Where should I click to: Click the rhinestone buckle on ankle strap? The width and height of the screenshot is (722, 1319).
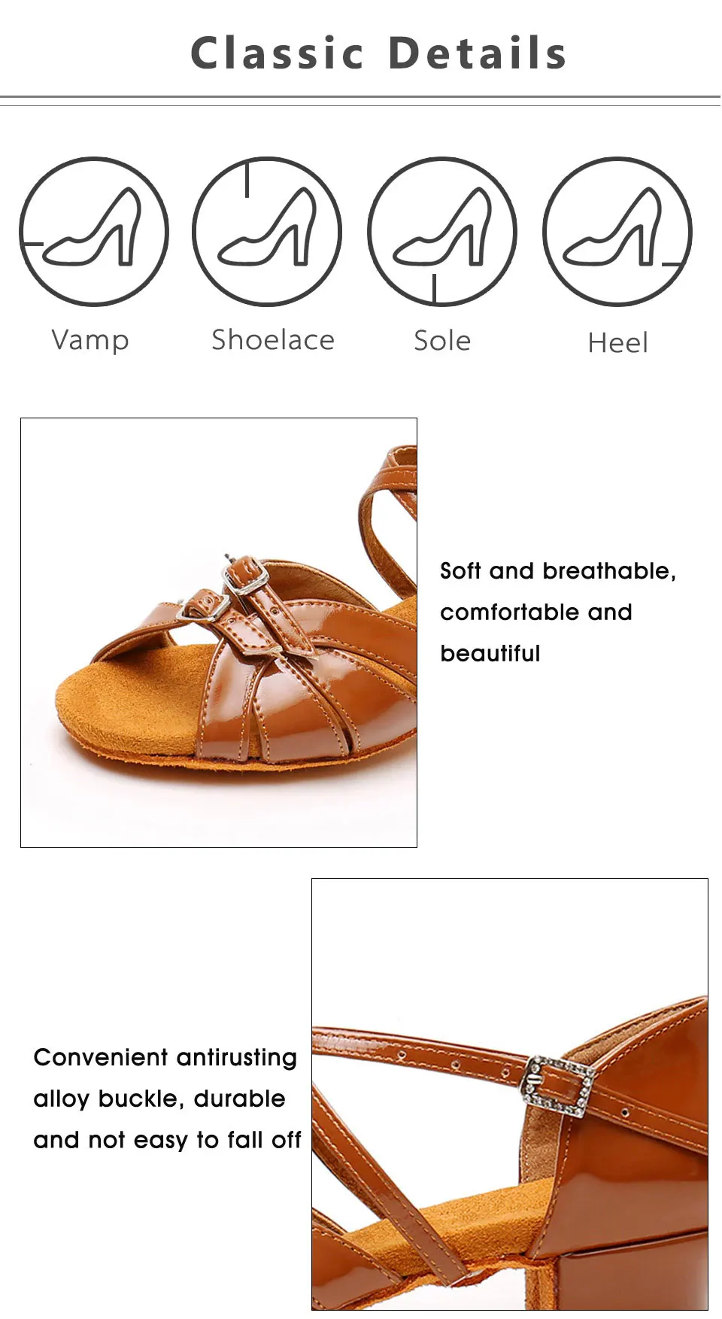559,1084
